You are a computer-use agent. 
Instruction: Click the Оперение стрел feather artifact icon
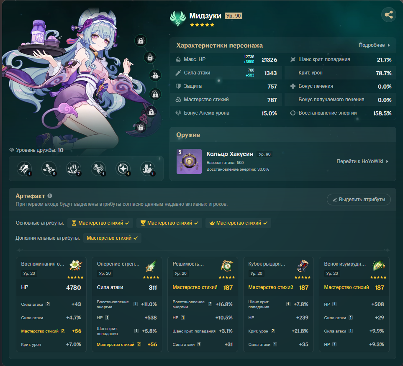[151, 266]
